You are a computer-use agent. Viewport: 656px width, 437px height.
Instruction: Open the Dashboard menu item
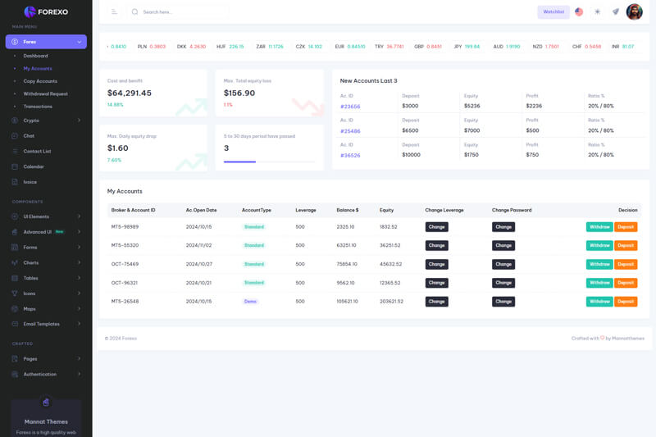coord(35,56)
